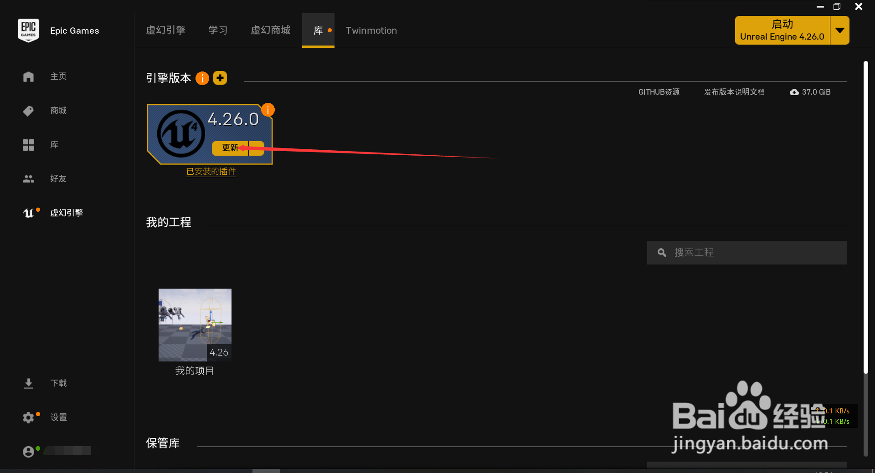Image resolution: width=875 pixels, height=473 pixels.
Task: Switch to the 学习 tab
Action: pos(218,31)
